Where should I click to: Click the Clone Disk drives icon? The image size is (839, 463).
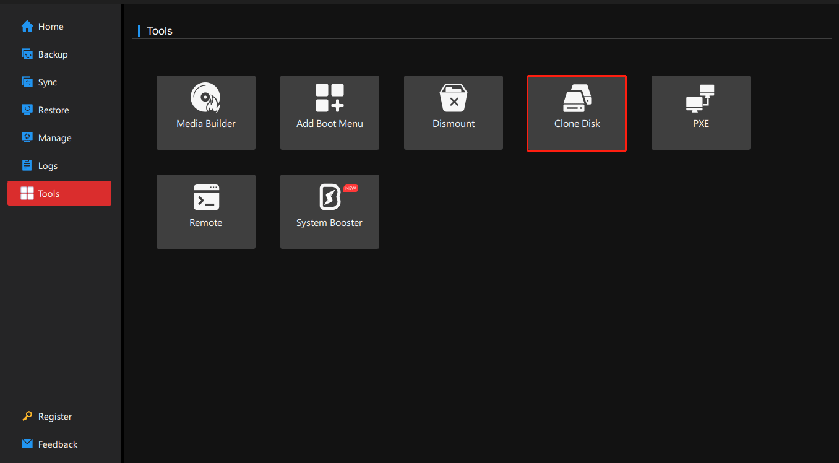tap(577, 98)
